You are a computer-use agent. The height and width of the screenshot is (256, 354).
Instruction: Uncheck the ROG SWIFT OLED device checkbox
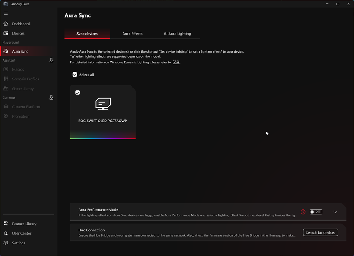click(78, 92)
